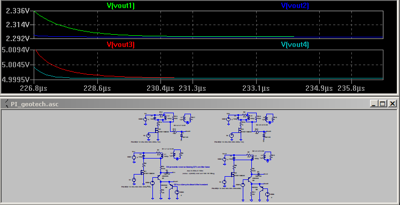Screen dimensions: 400x205
Task: Select the blue V(vout2) trace label
Action: click(x=295, y=6)
